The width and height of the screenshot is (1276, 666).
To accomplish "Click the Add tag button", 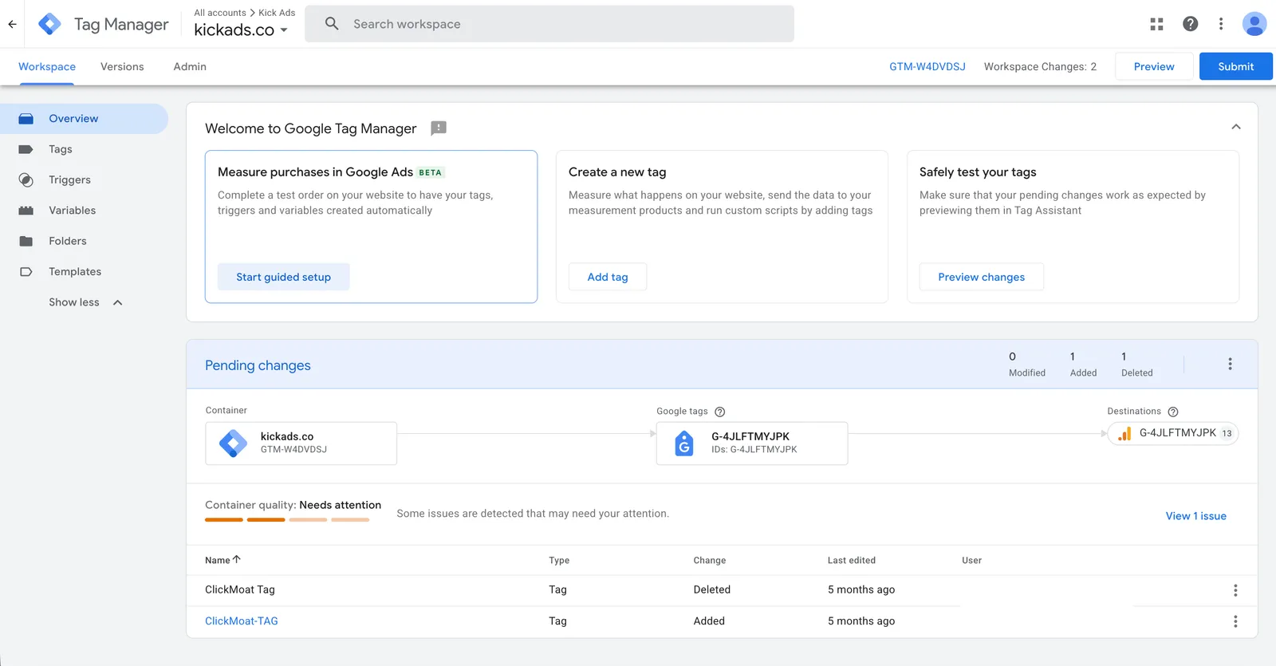I will (x=608, y=277).
